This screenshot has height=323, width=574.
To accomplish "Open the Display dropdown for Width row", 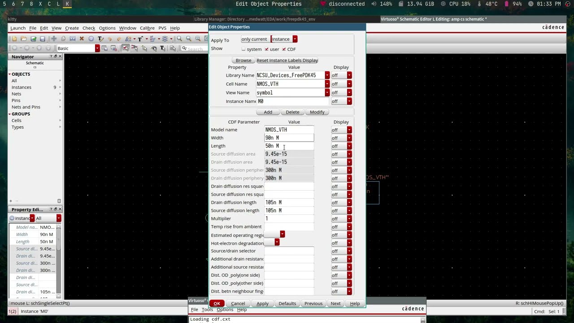I will tap(342, 138).
